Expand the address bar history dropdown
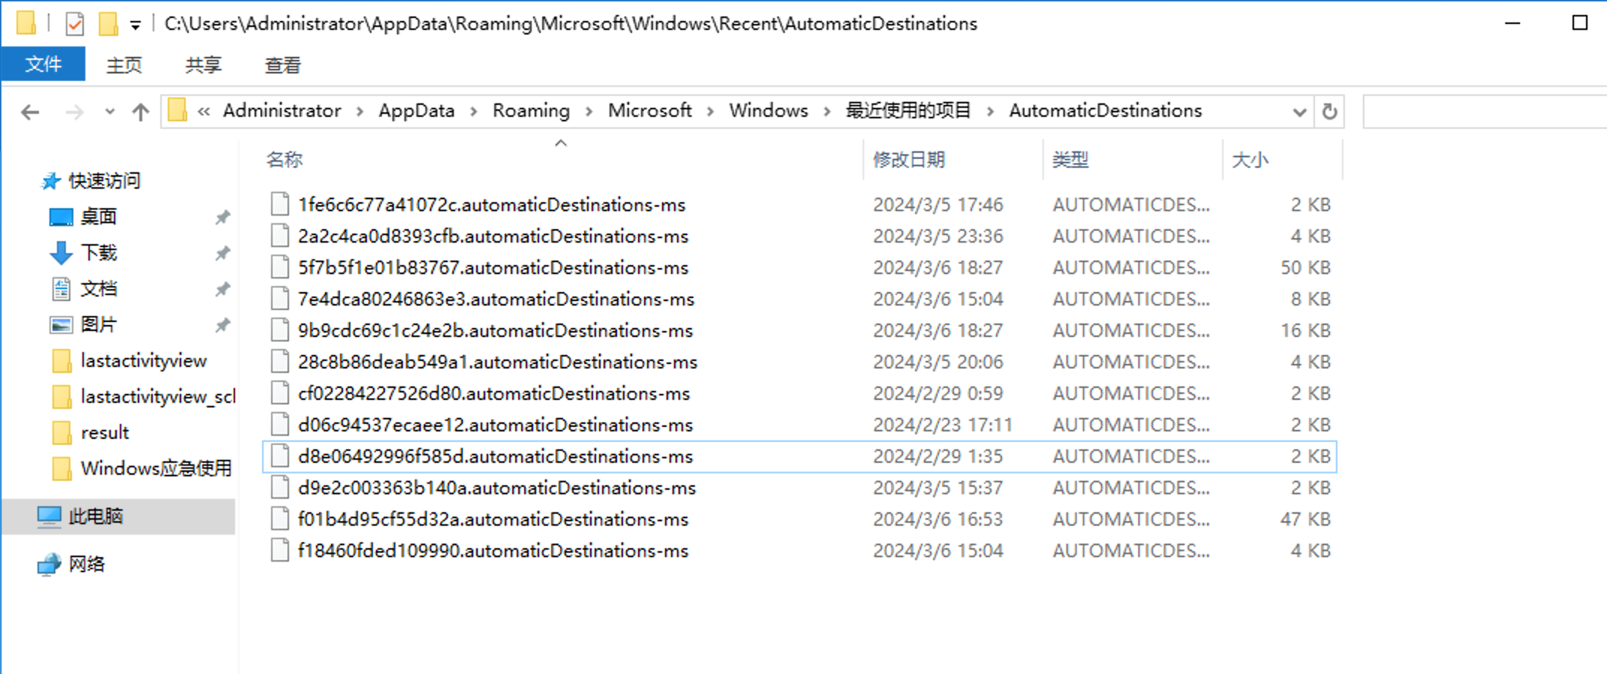Screen dimensions: 1607x674 (x=1299, y=112)
